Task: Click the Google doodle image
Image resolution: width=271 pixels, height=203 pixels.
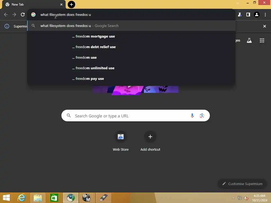Action: [135, 90]
